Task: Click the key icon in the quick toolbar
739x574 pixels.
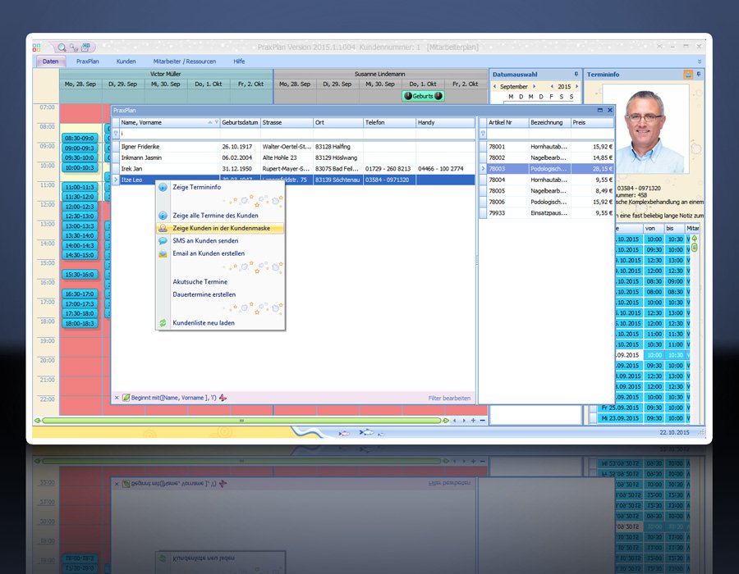Action: [x=74, y=47]
